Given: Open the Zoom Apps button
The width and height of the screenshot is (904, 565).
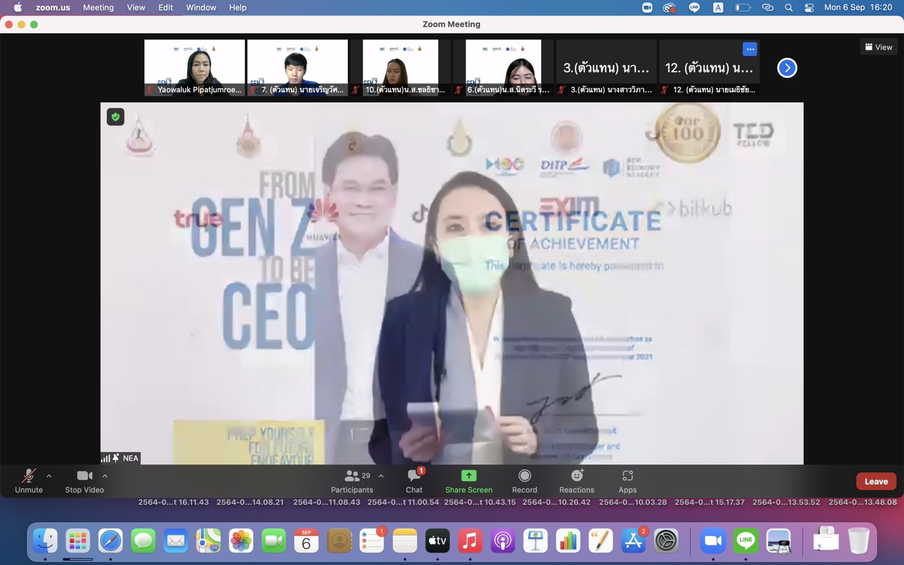Looking at the screenshot, I should 627,481.
